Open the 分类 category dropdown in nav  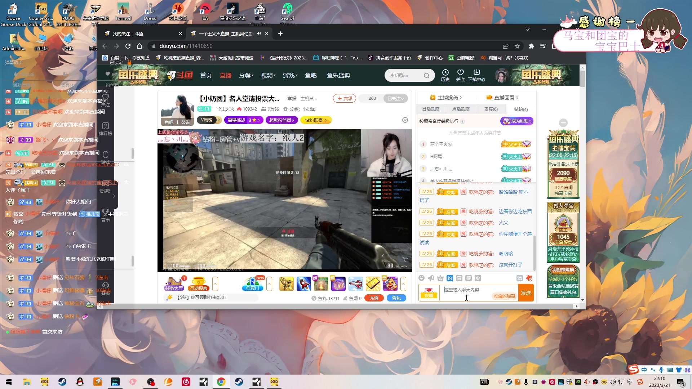click(247, 75)
